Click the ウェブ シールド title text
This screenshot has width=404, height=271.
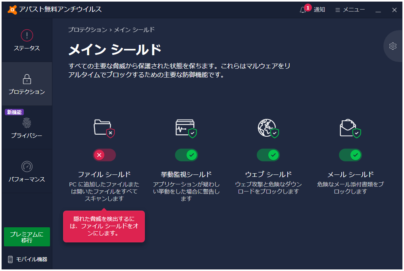point(268,174)
